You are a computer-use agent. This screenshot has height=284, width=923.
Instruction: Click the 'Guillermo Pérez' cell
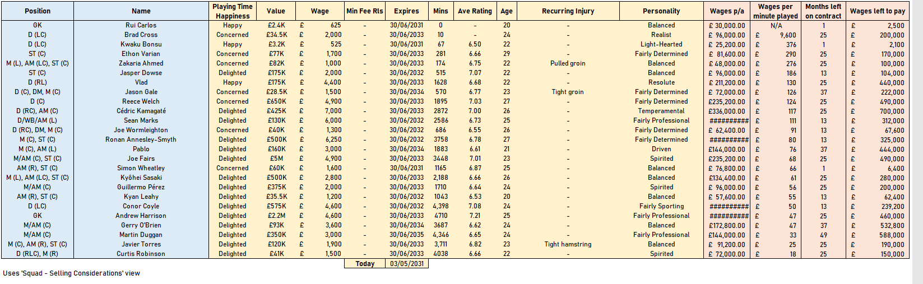click(141, 187)
